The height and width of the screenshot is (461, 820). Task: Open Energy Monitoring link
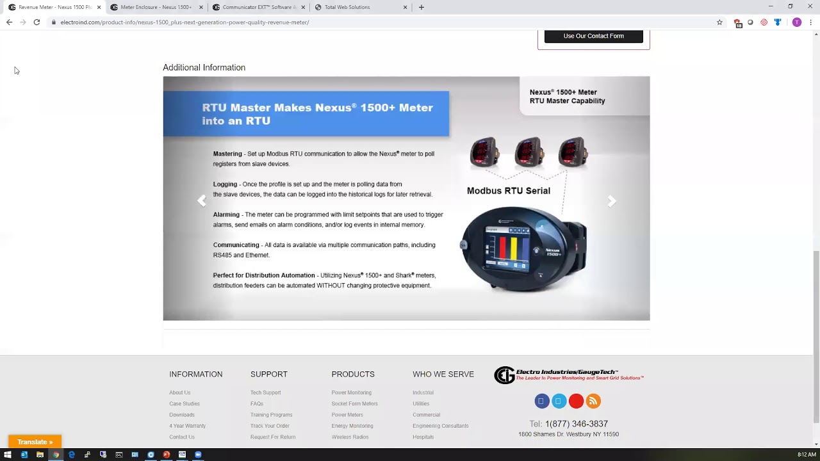point(352,426)
